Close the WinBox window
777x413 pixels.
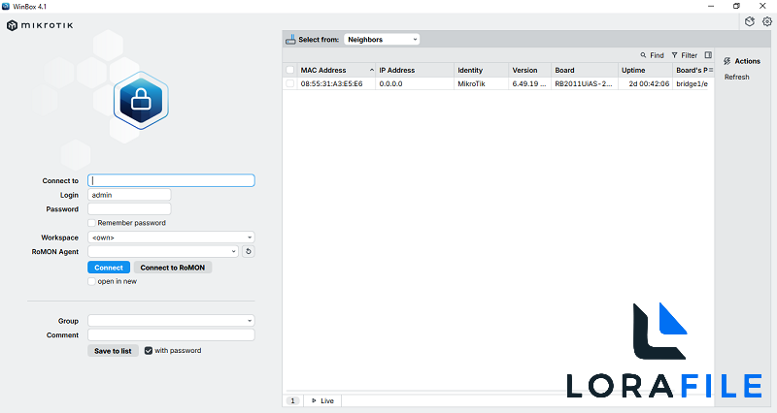(762, 6)
